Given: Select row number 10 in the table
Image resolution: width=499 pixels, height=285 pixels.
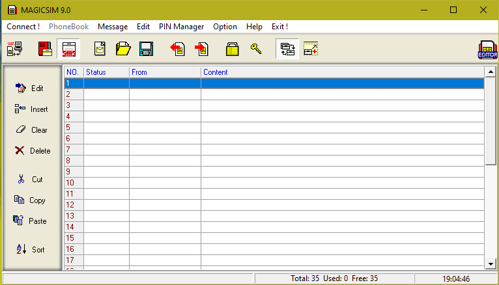Looking at the screenshot, I should (274, 183).
